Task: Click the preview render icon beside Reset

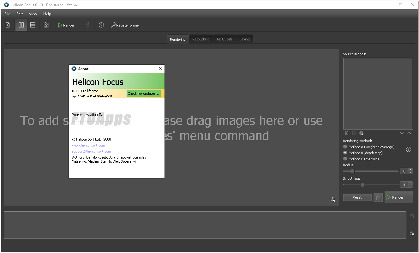Action: (x=378, y=197)
